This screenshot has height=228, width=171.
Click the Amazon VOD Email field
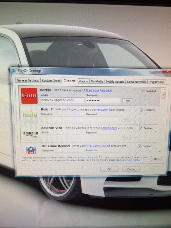point(63,137)
